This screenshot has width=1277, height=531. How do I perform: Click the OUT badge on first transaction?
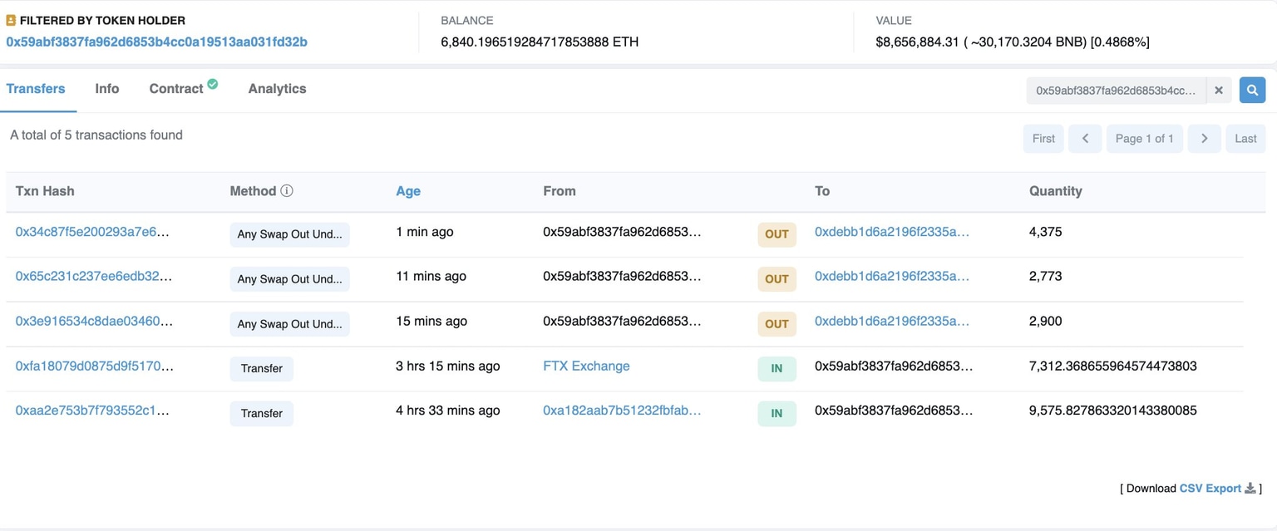click(776, 234)
